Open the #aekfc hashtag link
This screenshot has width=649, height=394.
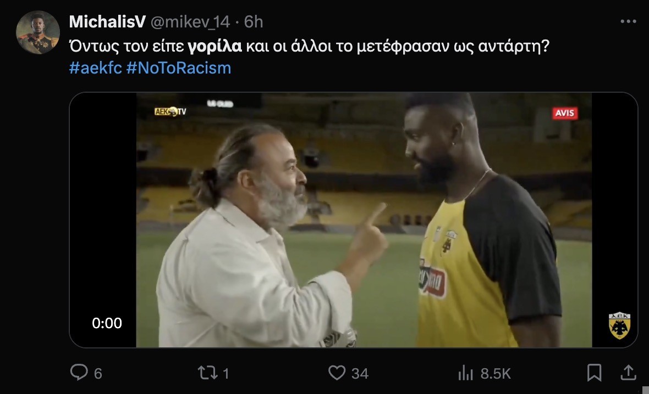96,67
